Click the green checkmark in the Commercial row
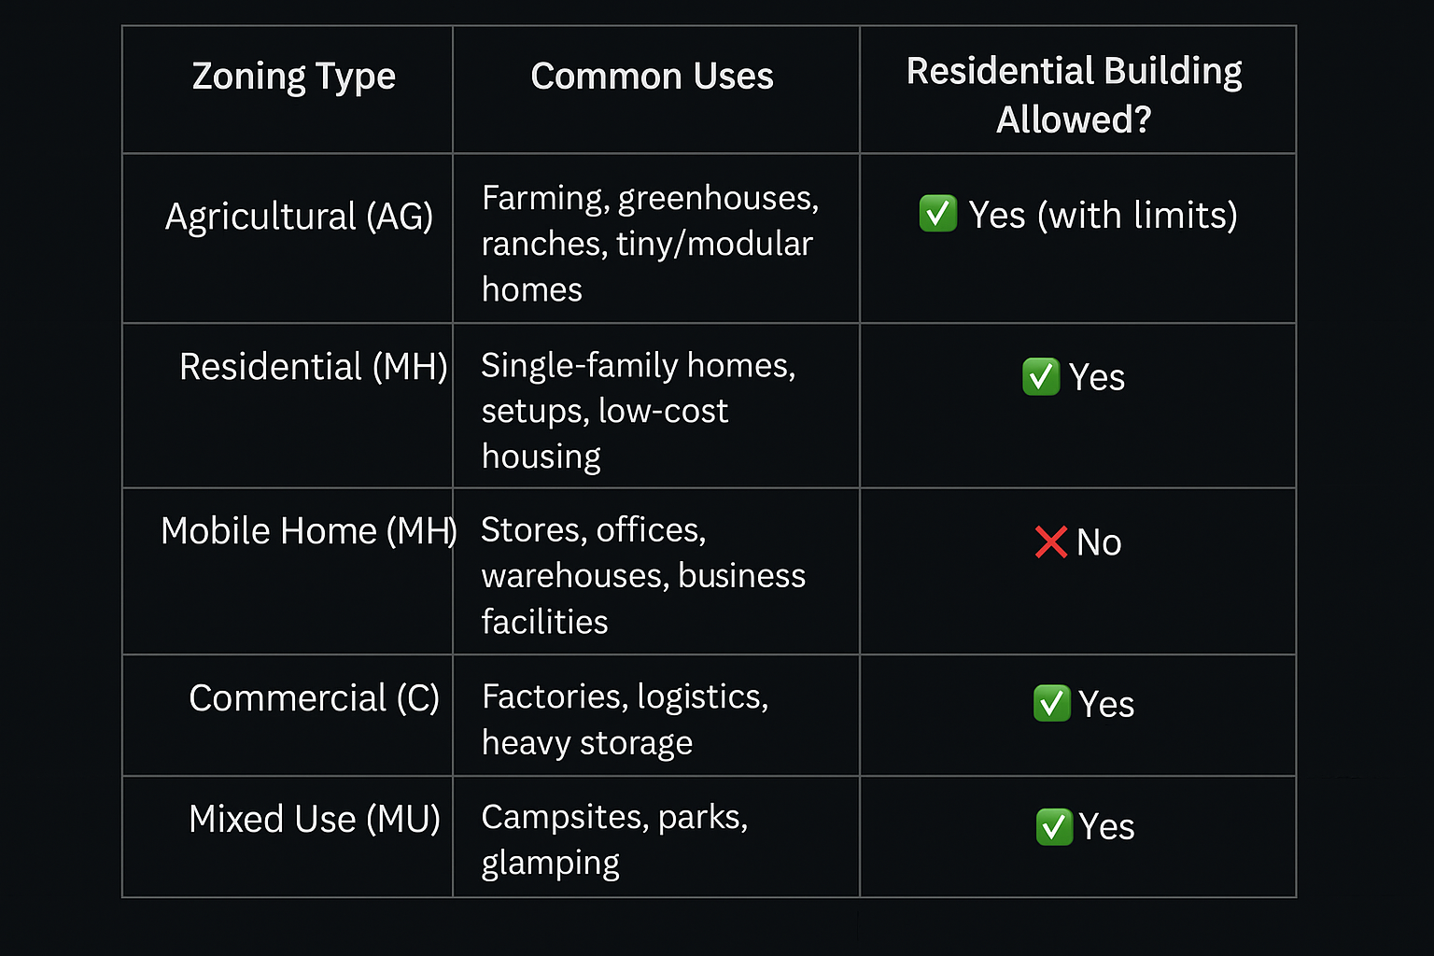Screen dimensions: 1434x956 [1051, 703]
